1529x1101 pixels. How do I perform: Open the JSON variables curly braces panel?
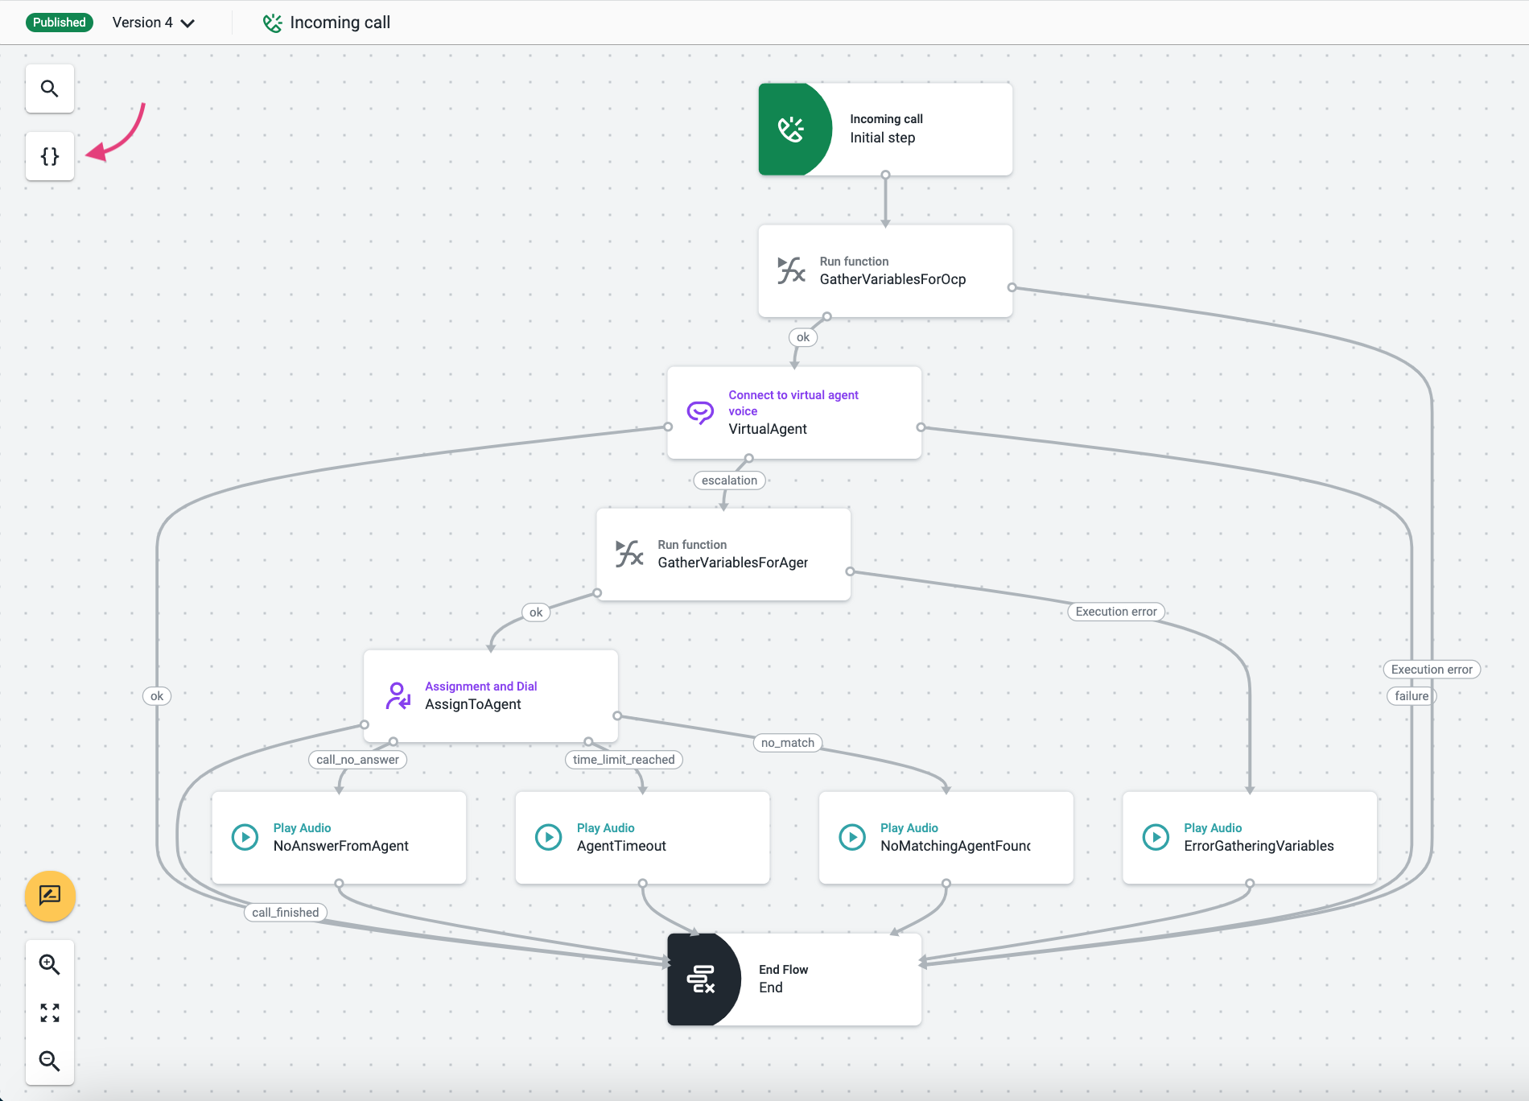[x=50, y=156]
